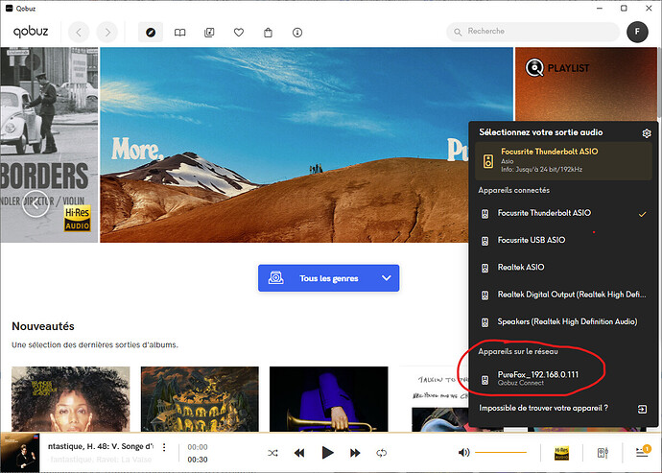Open the trumpet album cover

pos(328,399)
